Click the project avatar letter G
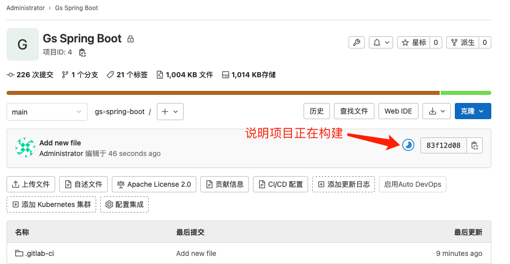The height and width of the screenshot is (264, 510). pos(22,44)
